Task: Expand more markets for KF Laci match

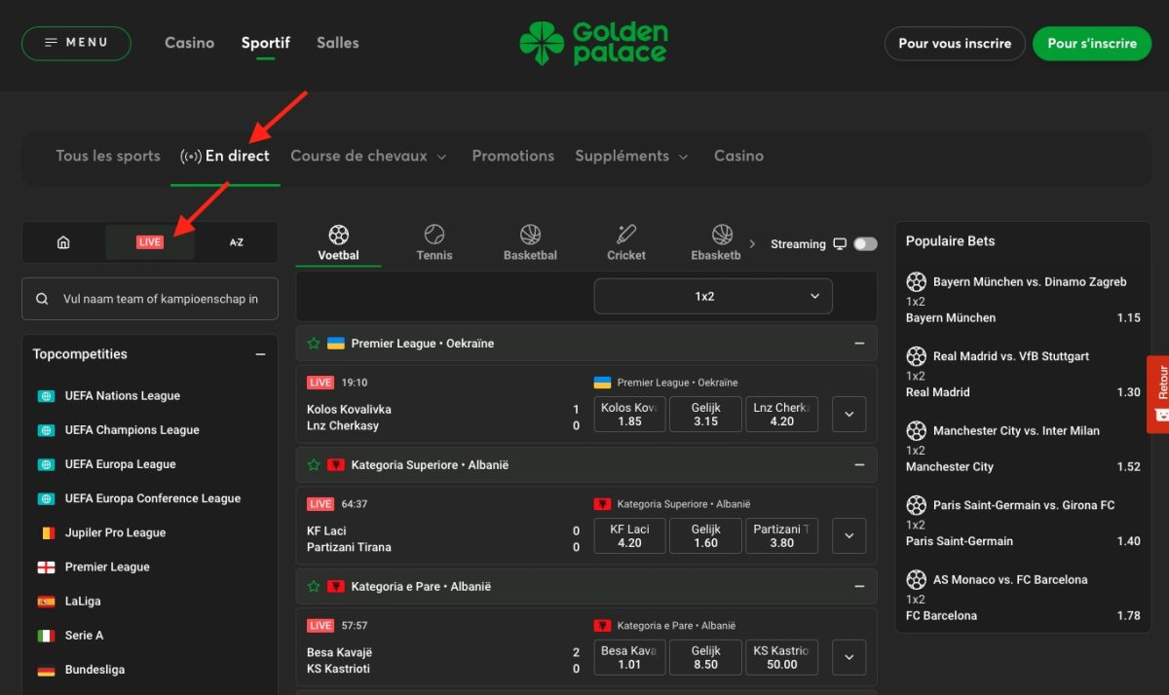Action: pos(849,535)
